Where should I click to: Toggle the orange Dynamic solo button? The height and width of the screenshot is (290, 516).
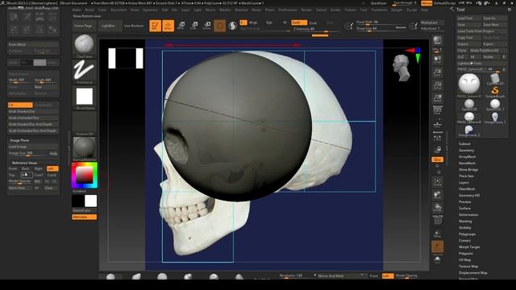click(437, 247)
